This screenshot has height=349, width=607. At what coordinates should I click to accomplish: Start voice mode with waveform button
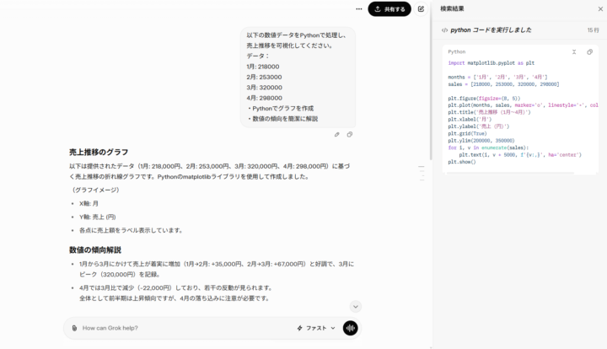[x=351, y=328]
